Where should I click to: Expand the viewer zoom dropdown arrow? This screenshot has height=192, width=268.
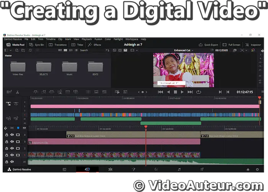click(x=246, y=50)
